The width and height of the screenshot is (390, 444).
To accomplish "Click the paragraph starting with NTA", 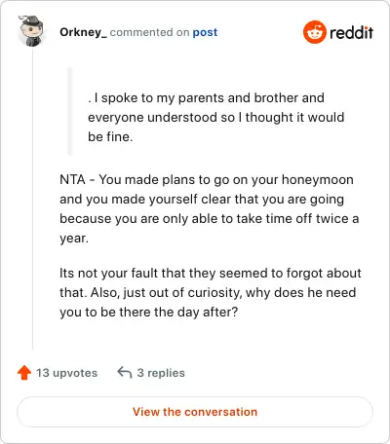I will coord(210,208).
